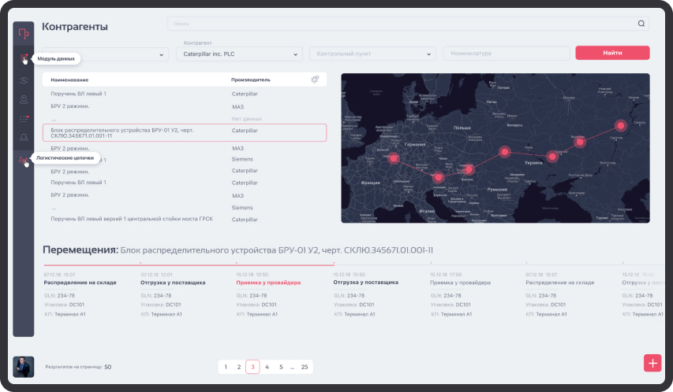Click the Контрагенты page title
673x392 pixels.
(75, 27)
